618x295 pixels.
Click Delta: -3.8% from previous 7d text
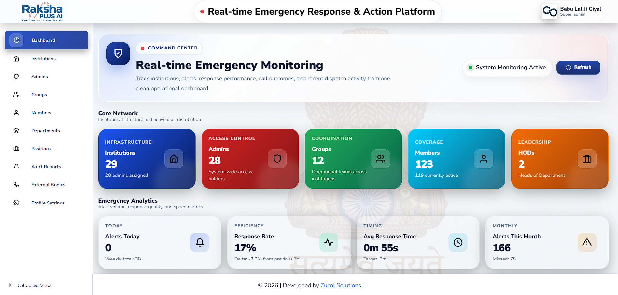[x=267, y=259]
